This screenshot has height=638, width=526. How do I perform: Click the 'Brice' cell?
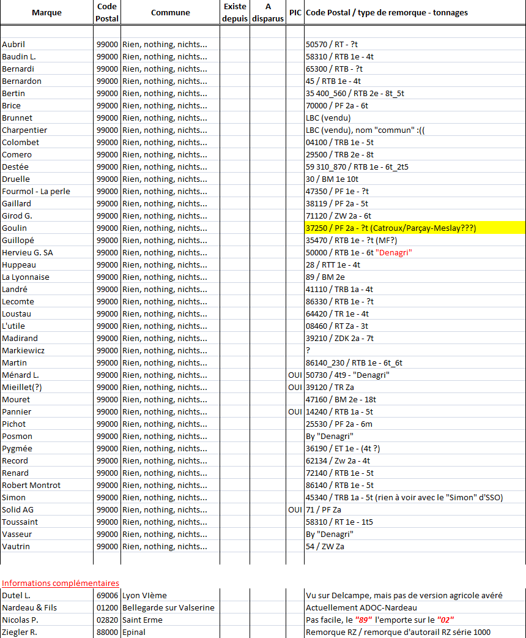(46, 105)
